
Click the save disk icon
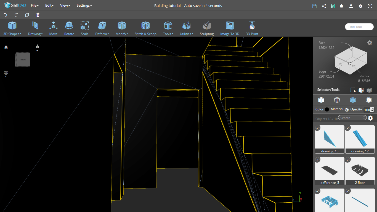point(314,6)
